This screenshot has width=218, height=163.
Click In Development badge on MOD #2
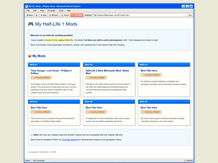tap(96, 78)
